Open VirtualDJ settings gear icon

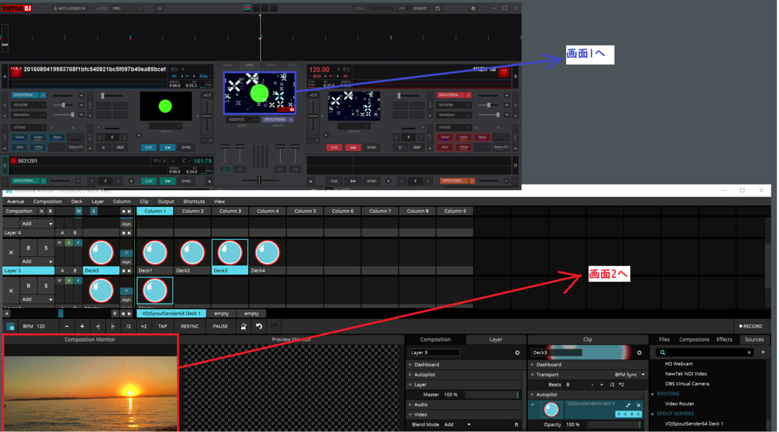pos(473,8)
